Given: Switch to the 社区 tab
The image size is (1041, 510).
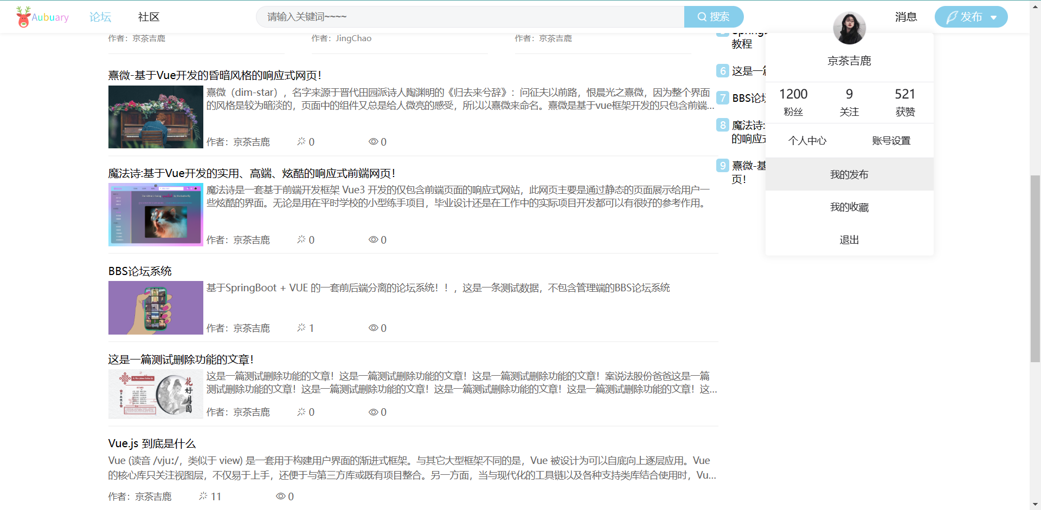Looking at the screenshot, I should (147, 17).
